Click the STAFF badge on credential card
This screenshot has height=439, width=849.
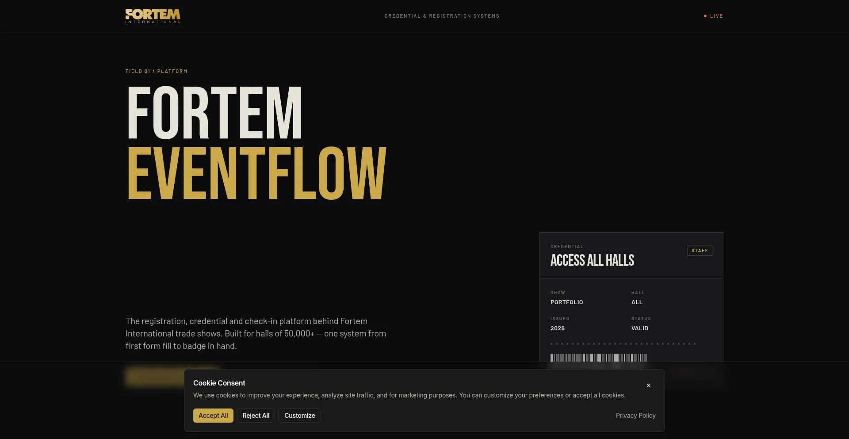[700, 250]
